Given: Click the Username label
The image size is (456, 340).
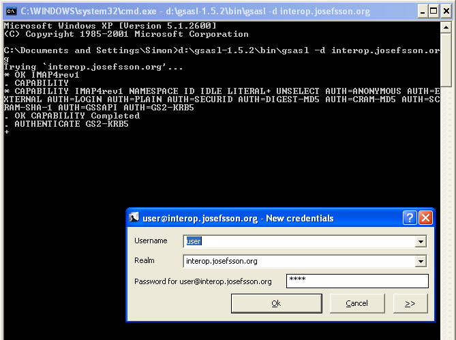Looking at the screenshot, I should point(151,241).
